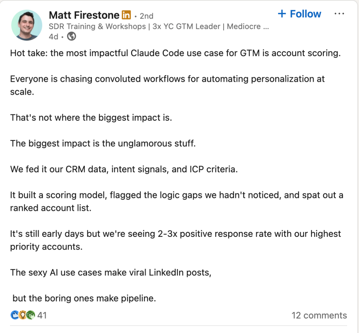The image size is (359, 333).
Task: View reactors by clicking the 41 count
Action: (42, 315)
